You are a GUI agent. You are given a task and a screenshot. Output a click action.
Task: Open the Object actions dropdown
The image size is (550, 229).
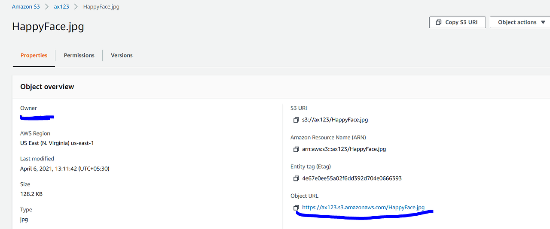[x=521, y=22]
